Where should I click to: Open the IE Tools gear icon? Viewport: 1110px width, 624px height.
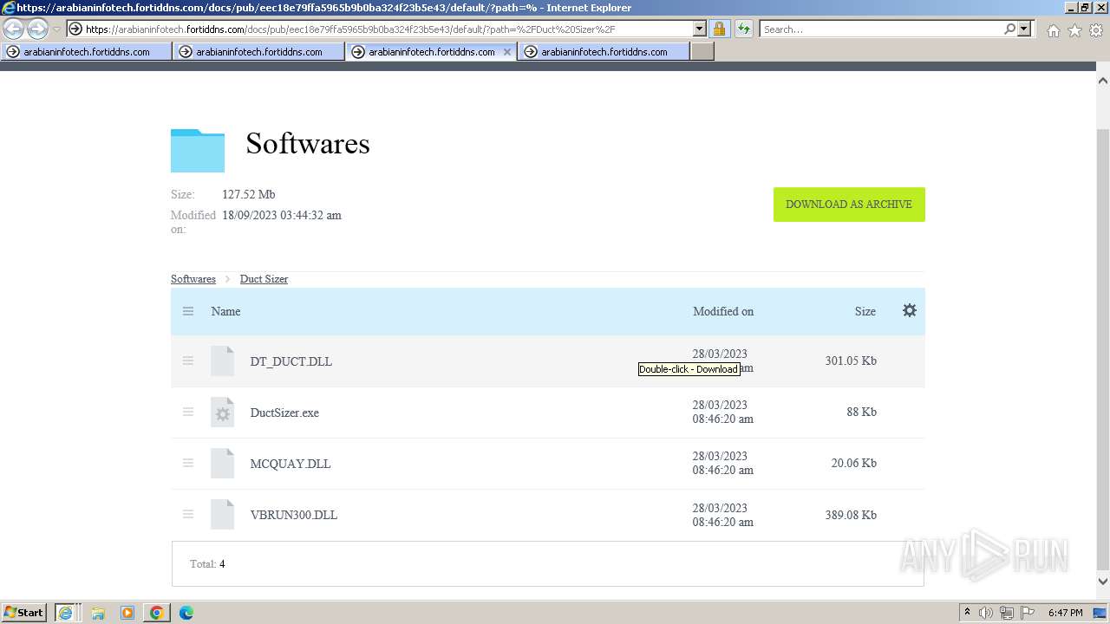[1096, 30]
